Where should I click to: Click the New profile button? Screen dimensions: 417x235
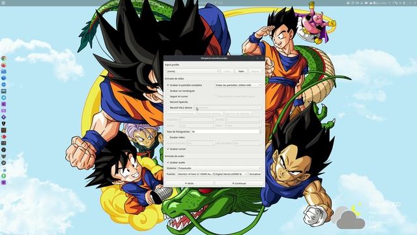point(241,71)
